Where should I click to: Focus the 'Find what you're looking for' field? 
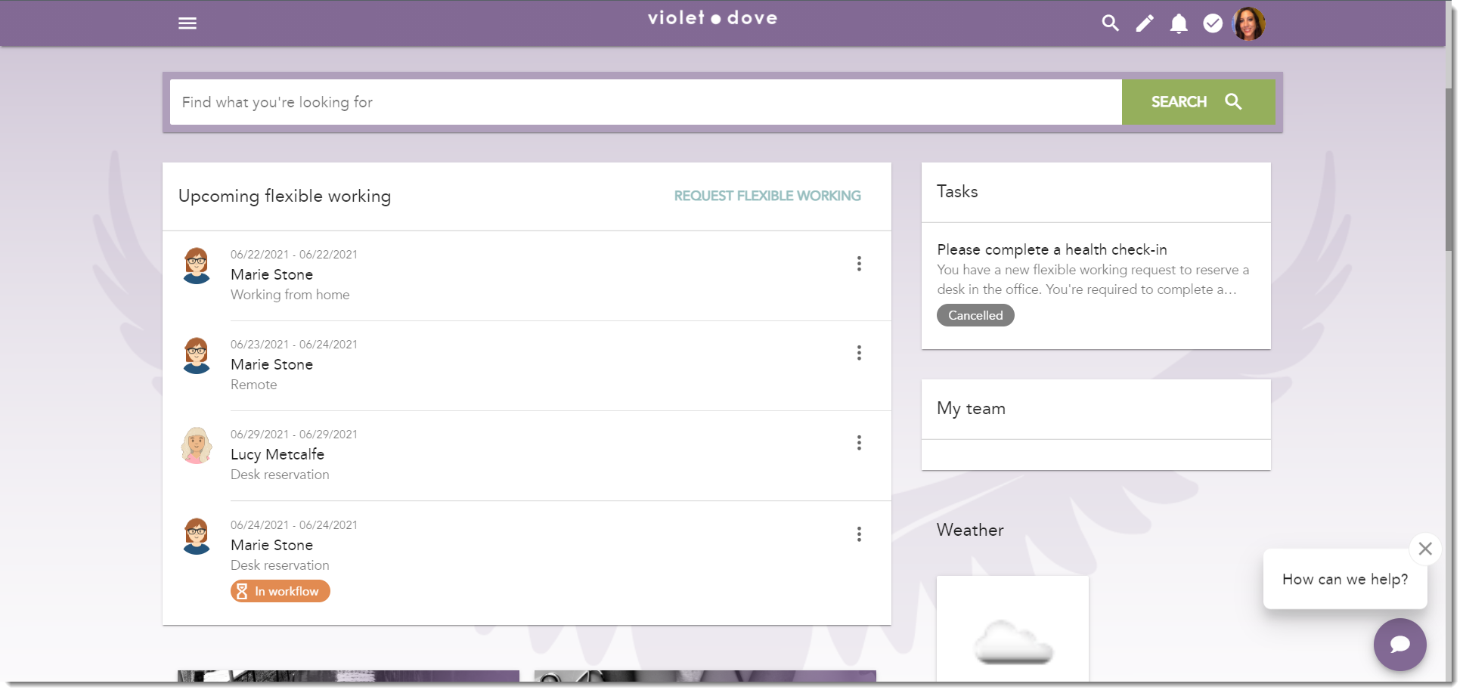(x=646, y=102)
